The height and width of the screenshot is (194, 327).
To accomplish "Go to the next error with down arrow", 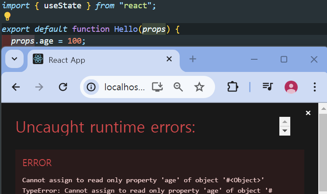I will tap(285, 131).
